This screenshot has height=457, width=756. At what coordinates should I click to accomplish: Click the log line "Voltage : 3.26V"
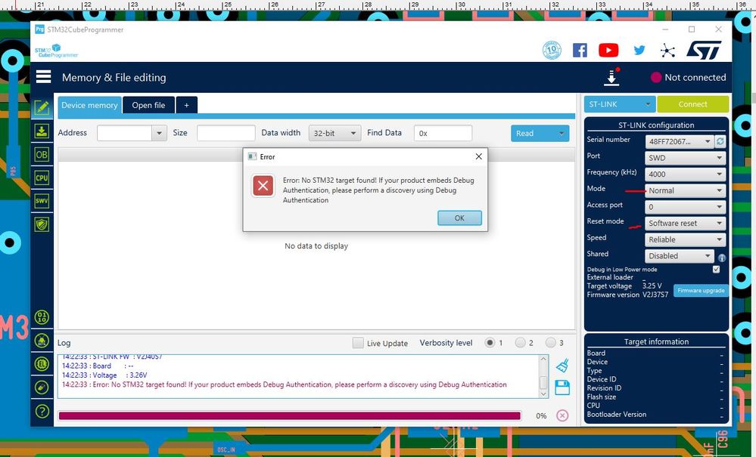click(x=104, y=375)
